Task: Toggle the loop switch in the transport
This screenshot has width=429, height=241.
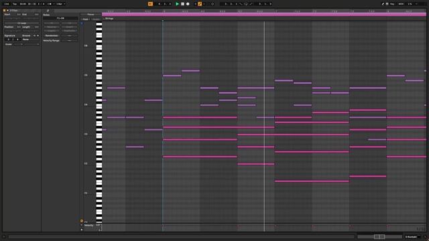Action: click(246, 4)
